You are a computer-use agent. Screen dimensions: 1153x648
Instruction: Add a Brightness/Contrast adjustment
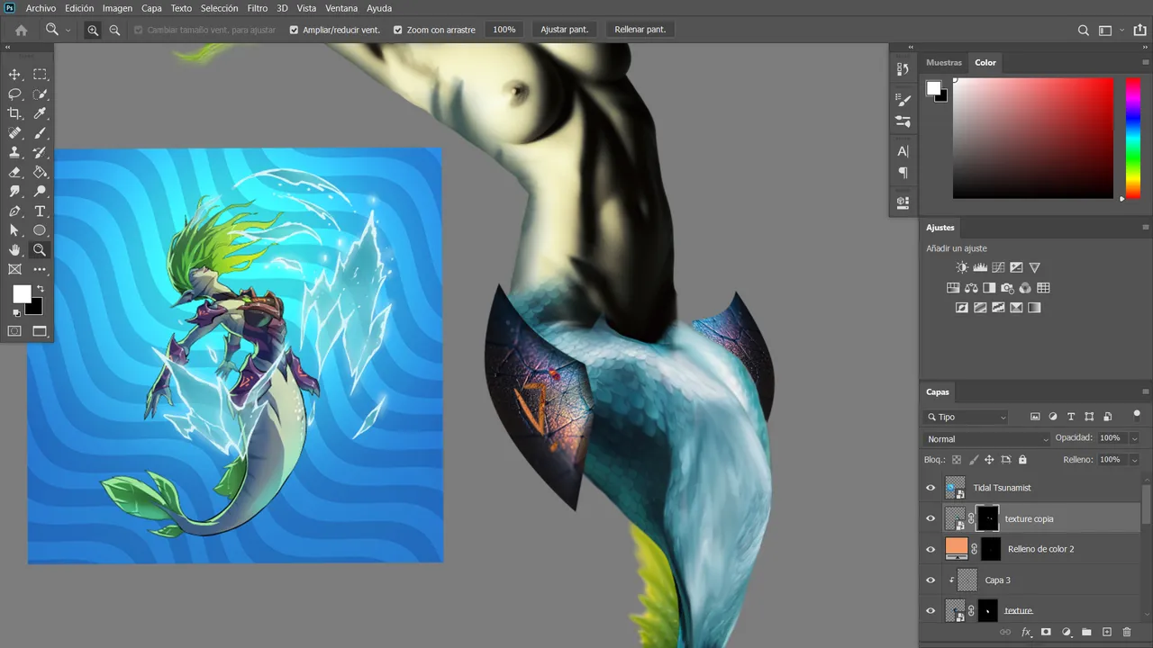tap(962, 267)
